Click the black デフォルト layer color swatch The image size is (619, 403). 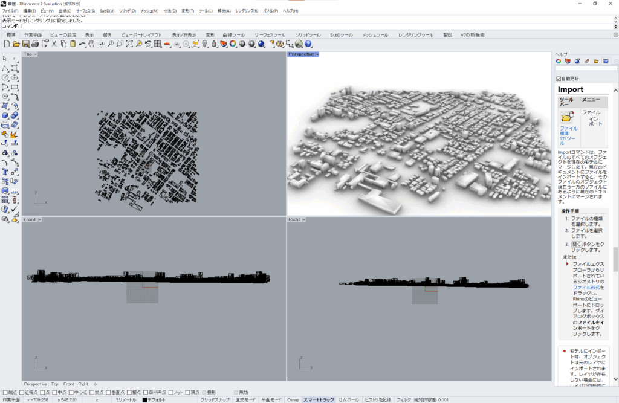click(x=144, y=399)
